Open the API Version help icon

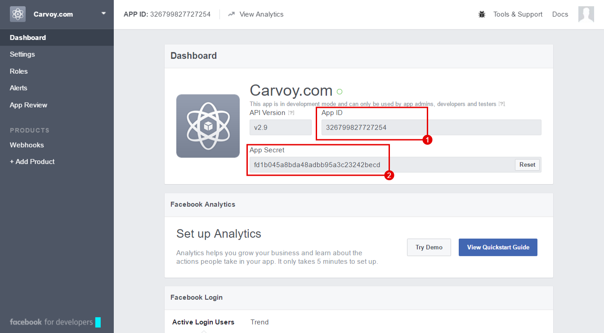[x=291, y=113]
